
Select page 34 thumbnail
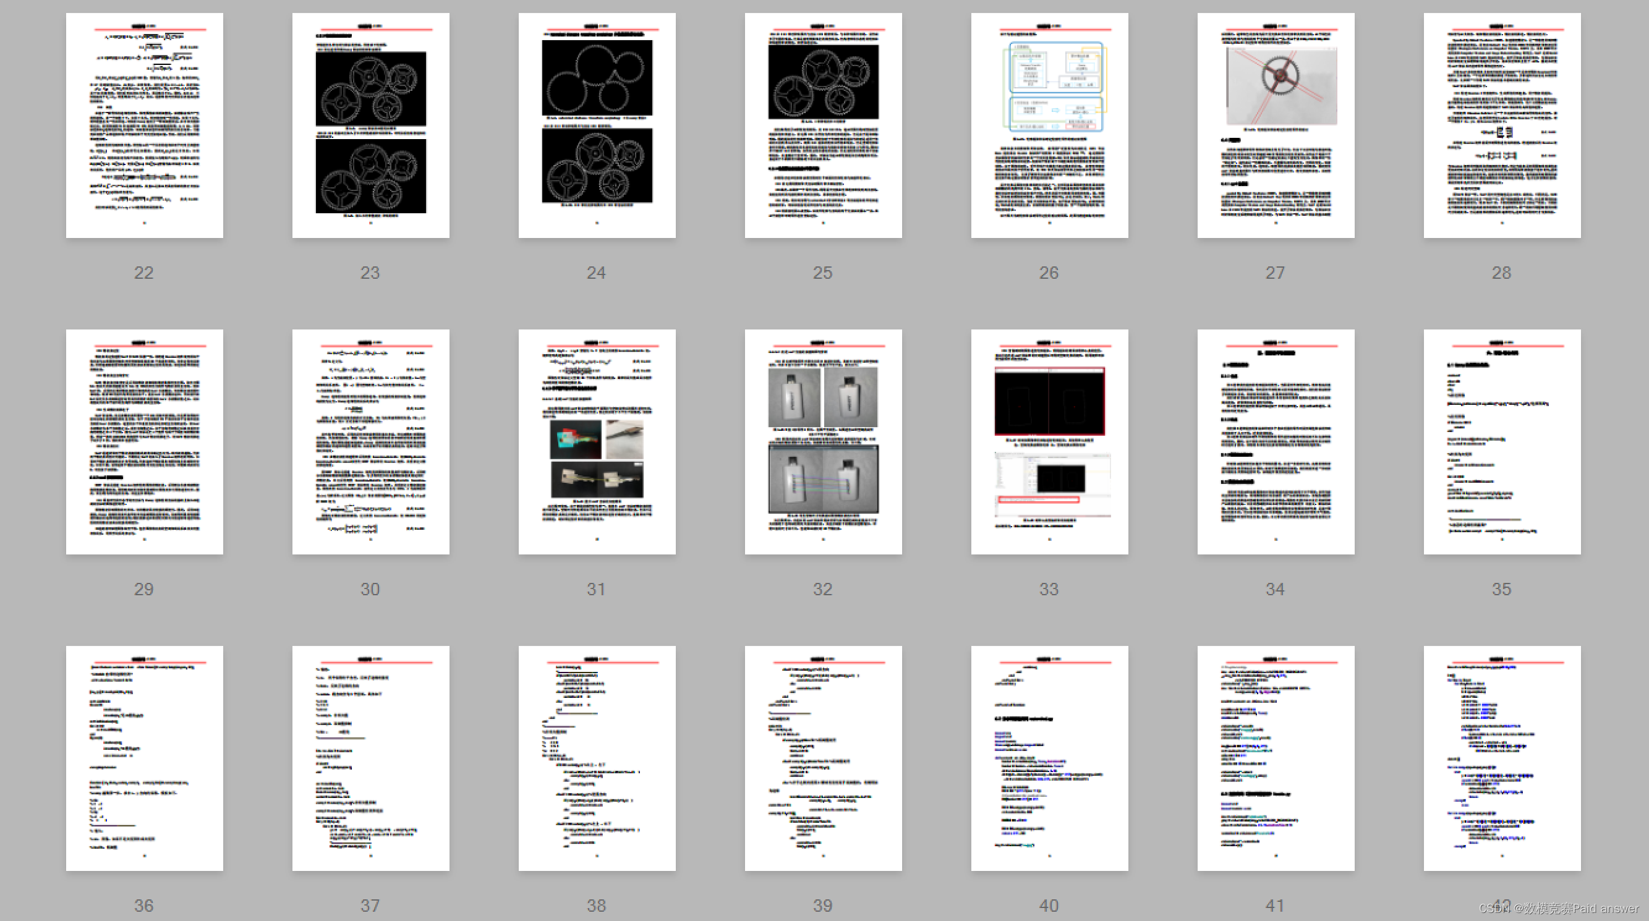click(1276, 441)
